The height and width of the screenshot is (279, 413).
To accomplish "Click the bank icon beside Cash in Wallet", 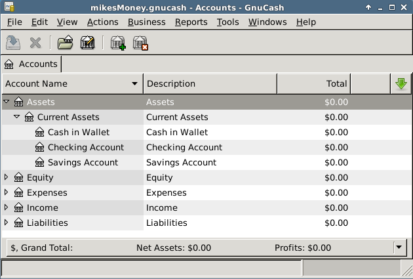I will point(39,132).
